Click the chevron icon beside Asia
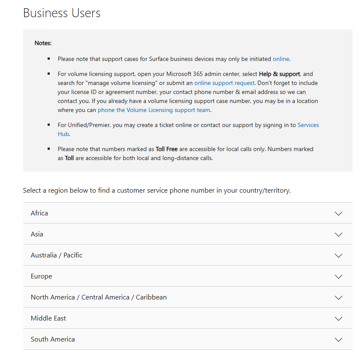This screenshot has width=362, height=357. (x=338, y=235)
